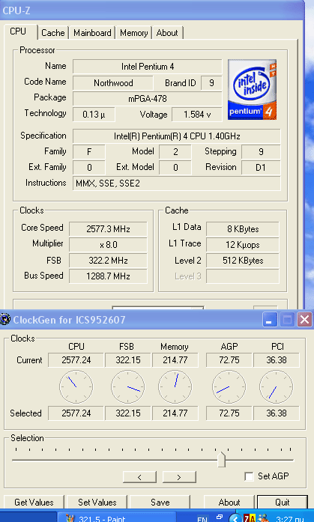The height and width of the screenshot is (522, 314).
Task: Click the Core Speed value 2577.3 MHz
Action: pos(108,229)
